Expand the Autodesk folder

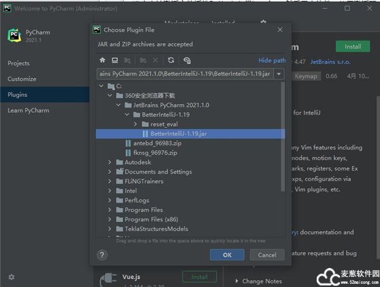click(x=110, y=162)
